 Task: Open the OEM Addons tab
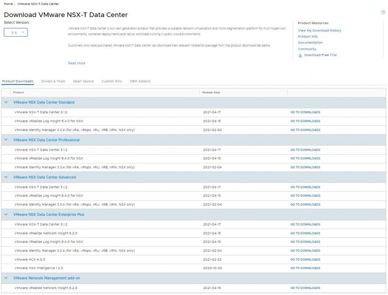(140, 81)
